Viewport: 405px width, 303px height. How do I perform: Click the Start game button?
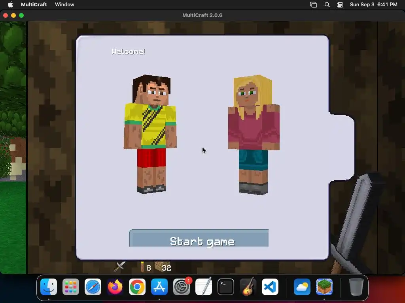199,238
